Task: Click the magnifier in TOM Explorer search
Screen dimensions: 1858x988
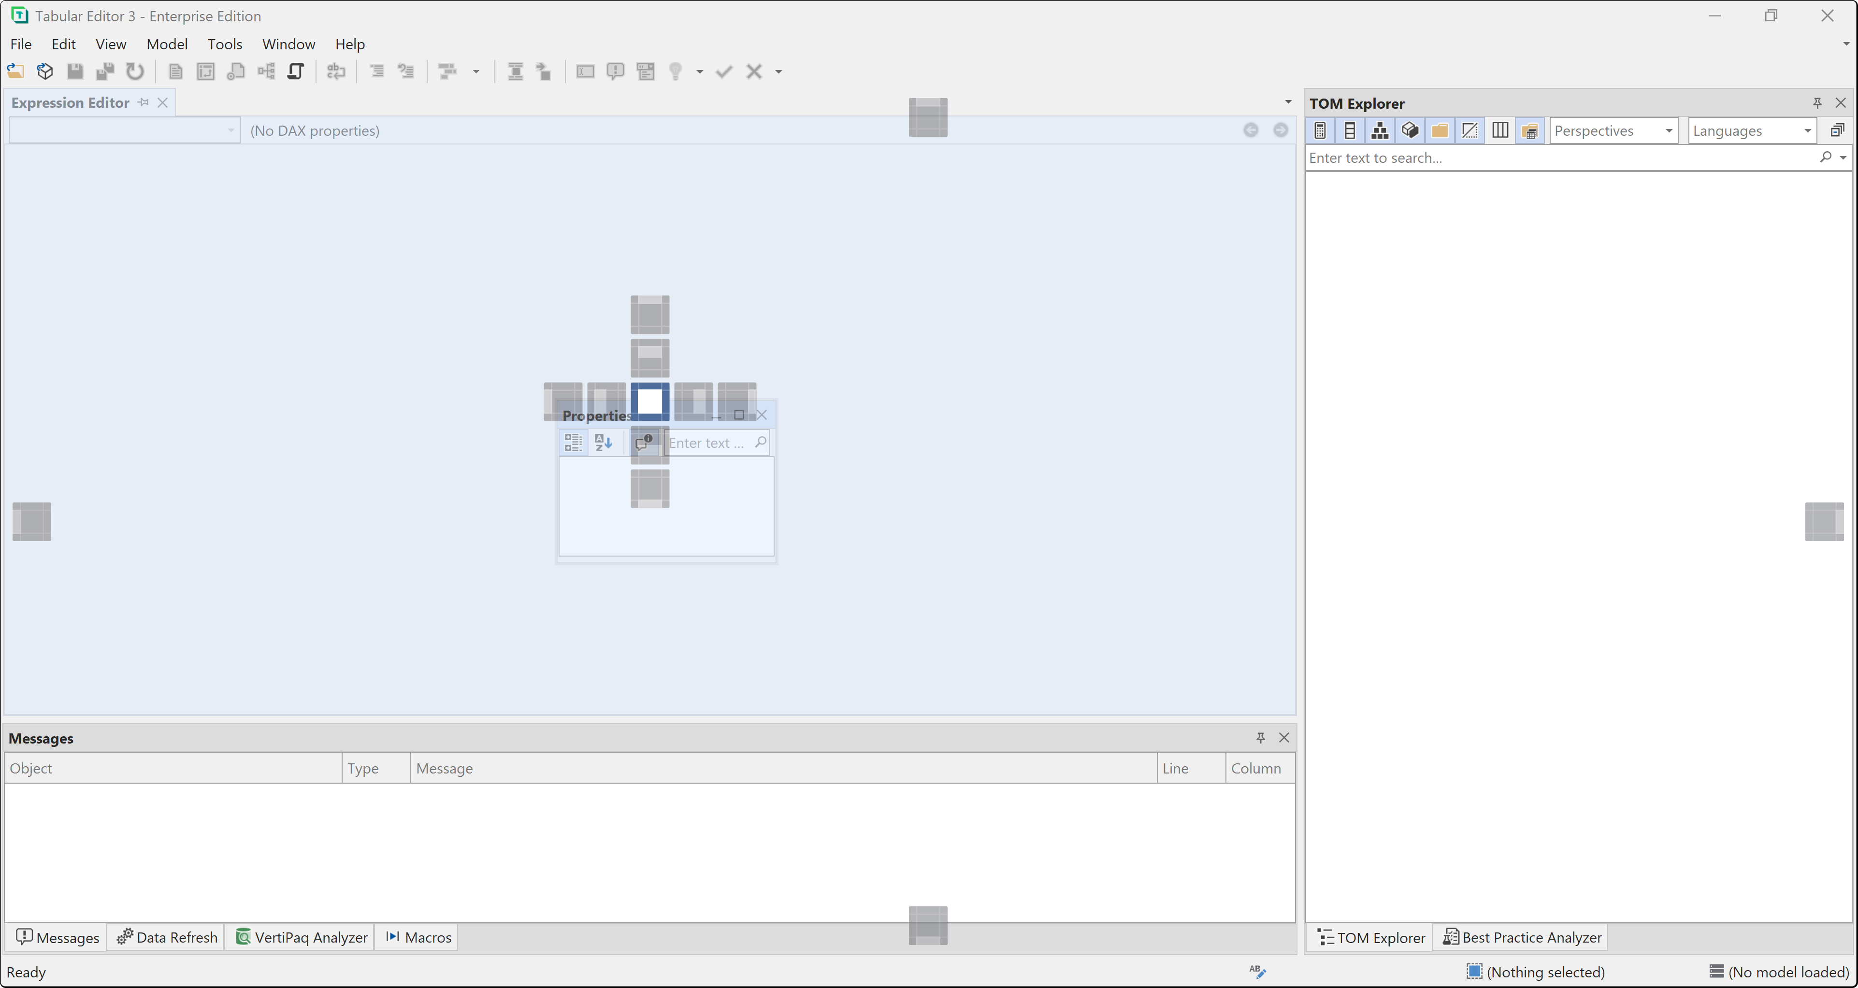Action: pyautogui.click(x=1826, y=157)
